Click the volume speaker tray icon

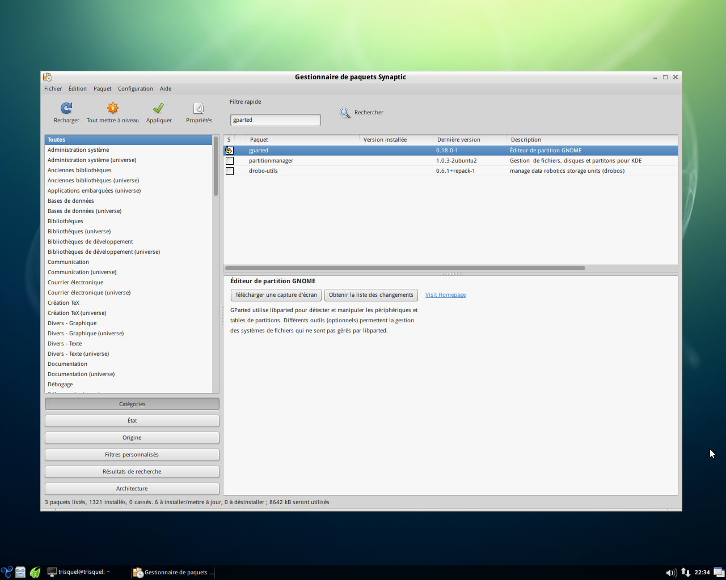click(x=671, y=572)
